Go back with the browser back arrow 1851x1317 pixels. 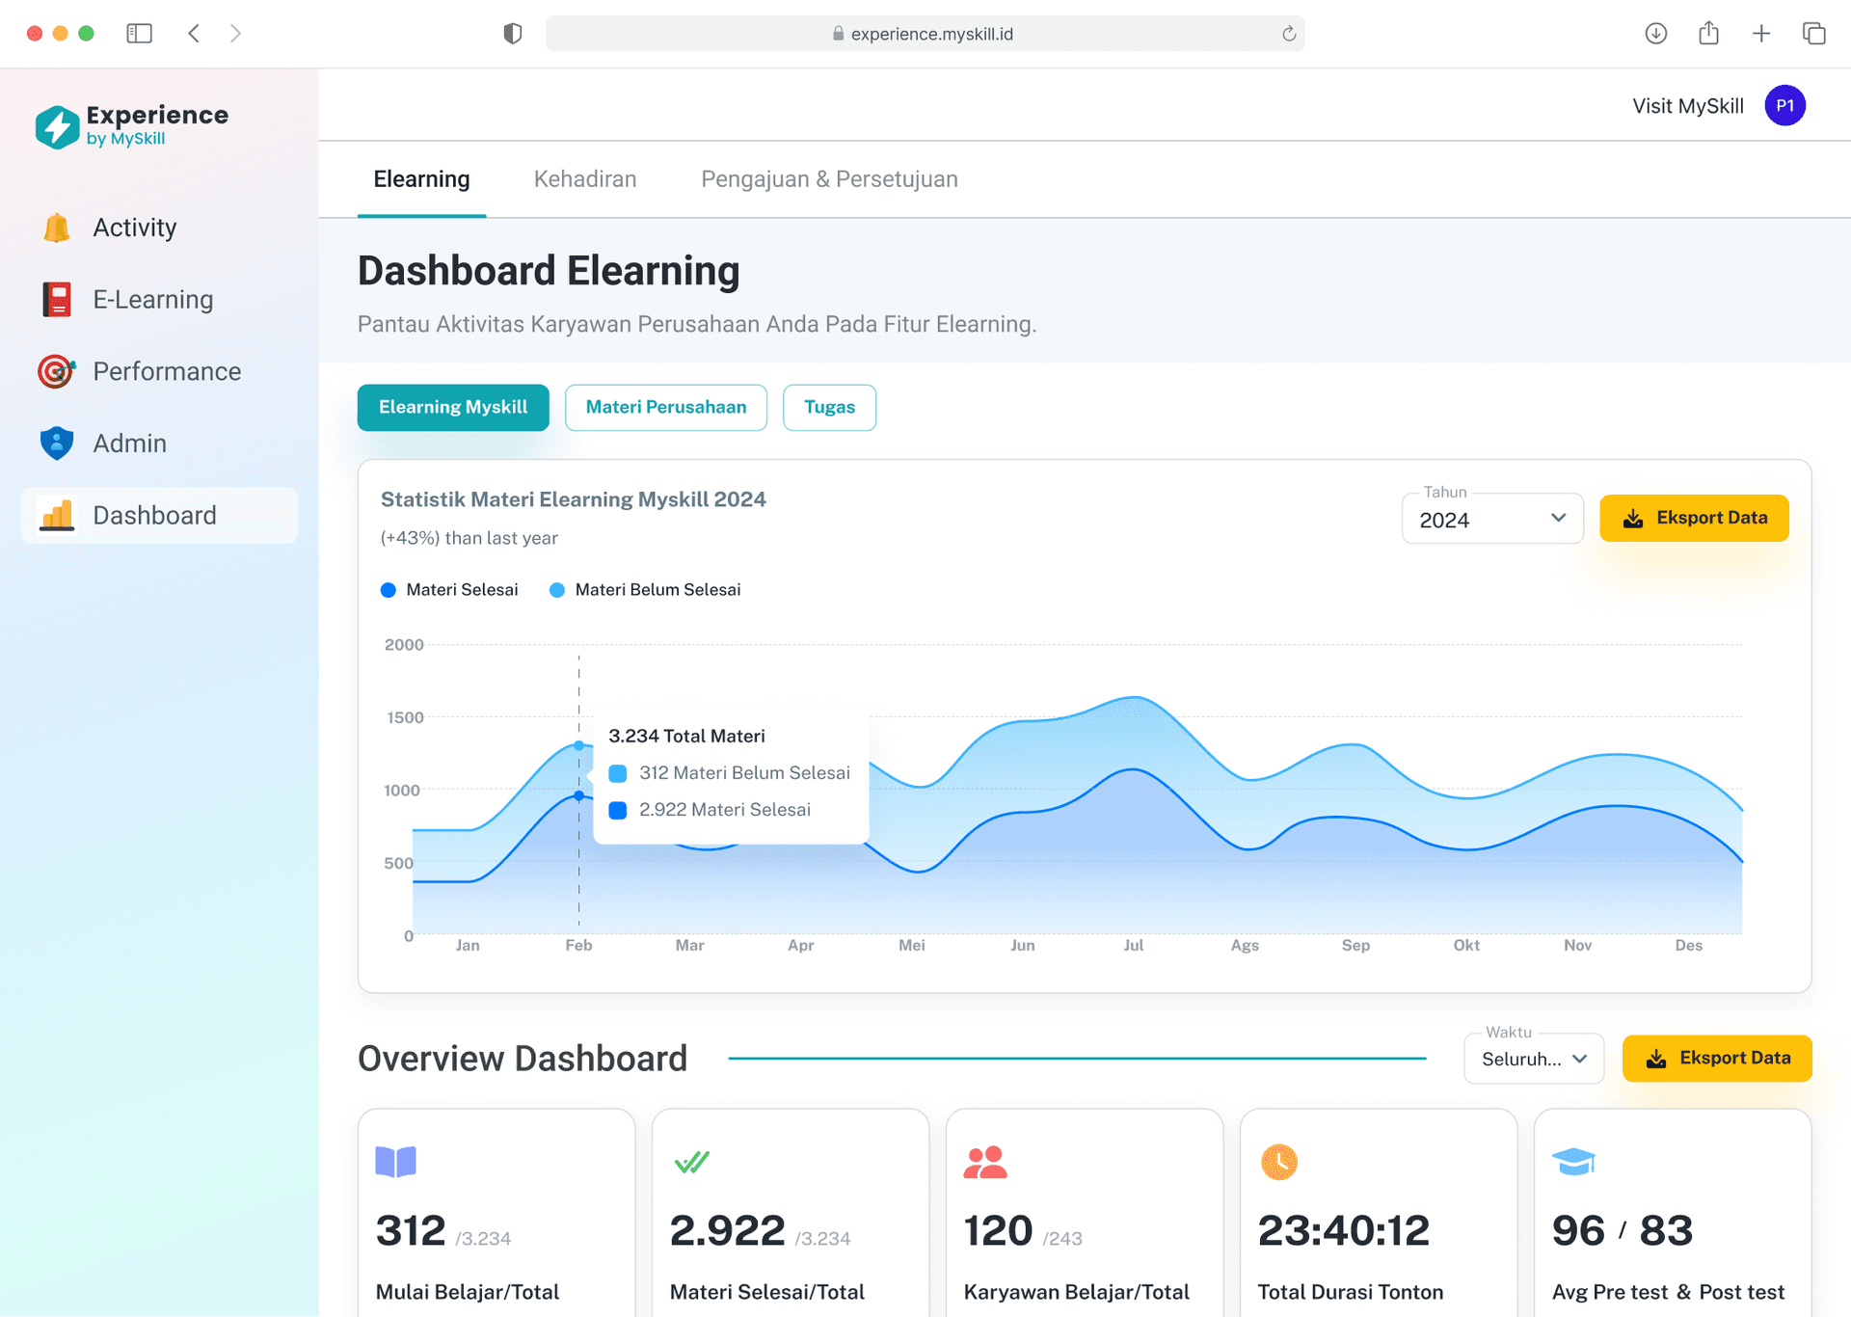click(194, 34)
